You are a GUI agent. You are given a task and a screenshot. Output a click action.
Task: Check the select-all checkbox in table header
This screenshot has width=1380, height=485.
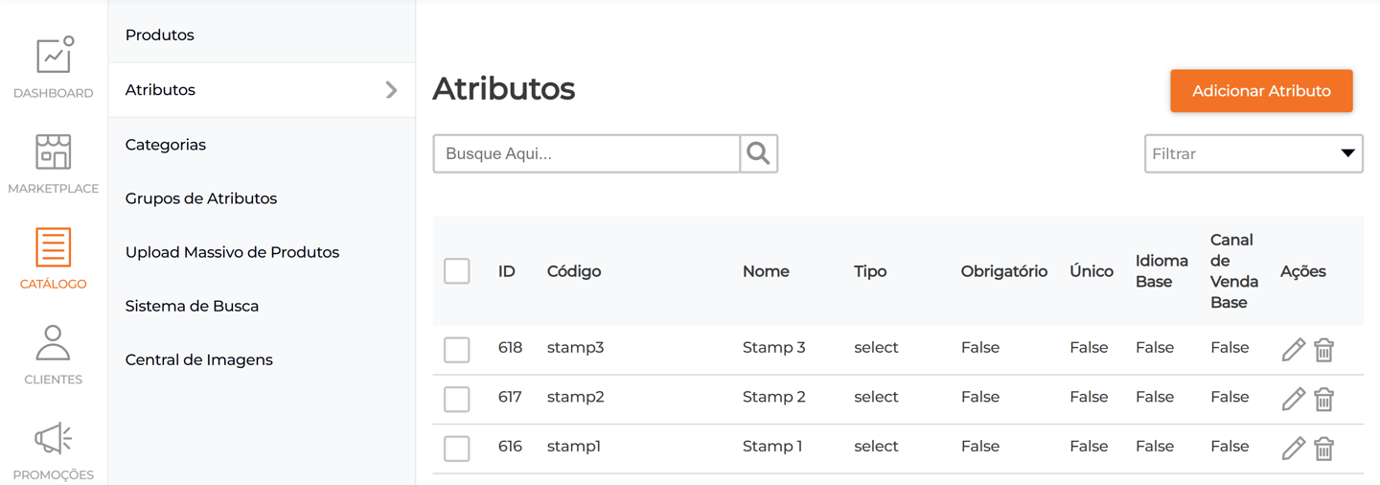pyautogui.click(x=457, y=271)
